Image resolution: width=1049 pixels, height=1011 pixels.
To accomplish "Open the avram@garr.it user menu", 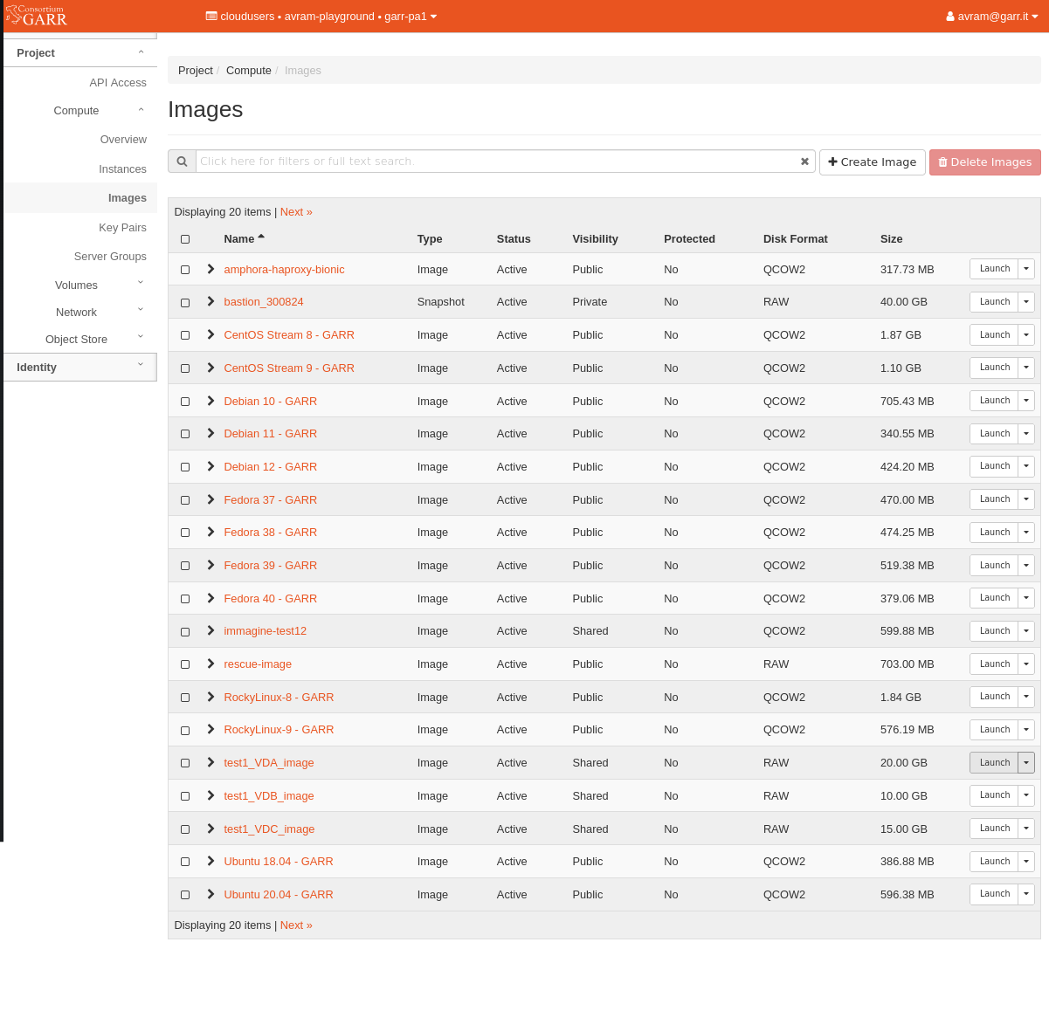I will (991, 16).
